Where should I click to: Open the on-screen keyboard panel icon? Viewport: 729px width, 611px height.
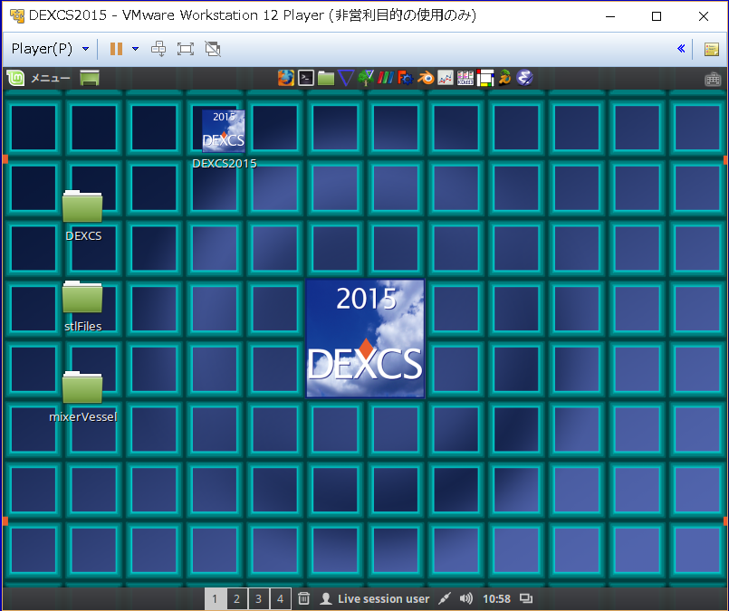point(713,80)
